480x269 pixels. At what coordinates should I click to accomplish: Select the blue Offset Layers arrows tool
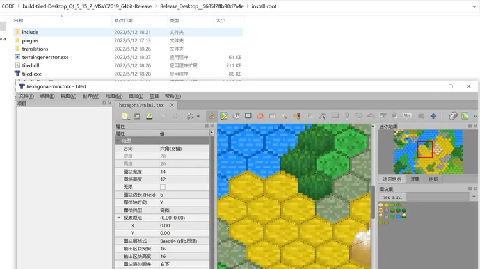tap(433, 116)
